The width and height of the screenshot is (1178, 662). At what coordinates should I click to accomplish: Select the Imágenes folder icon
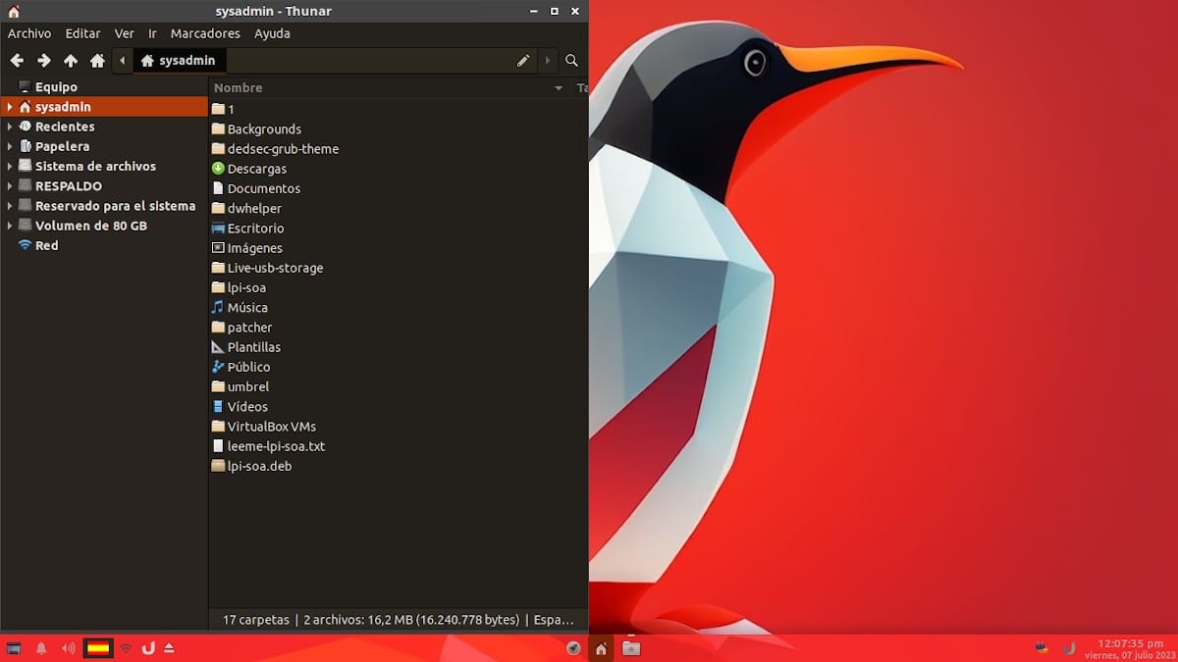tap(218, 248)
